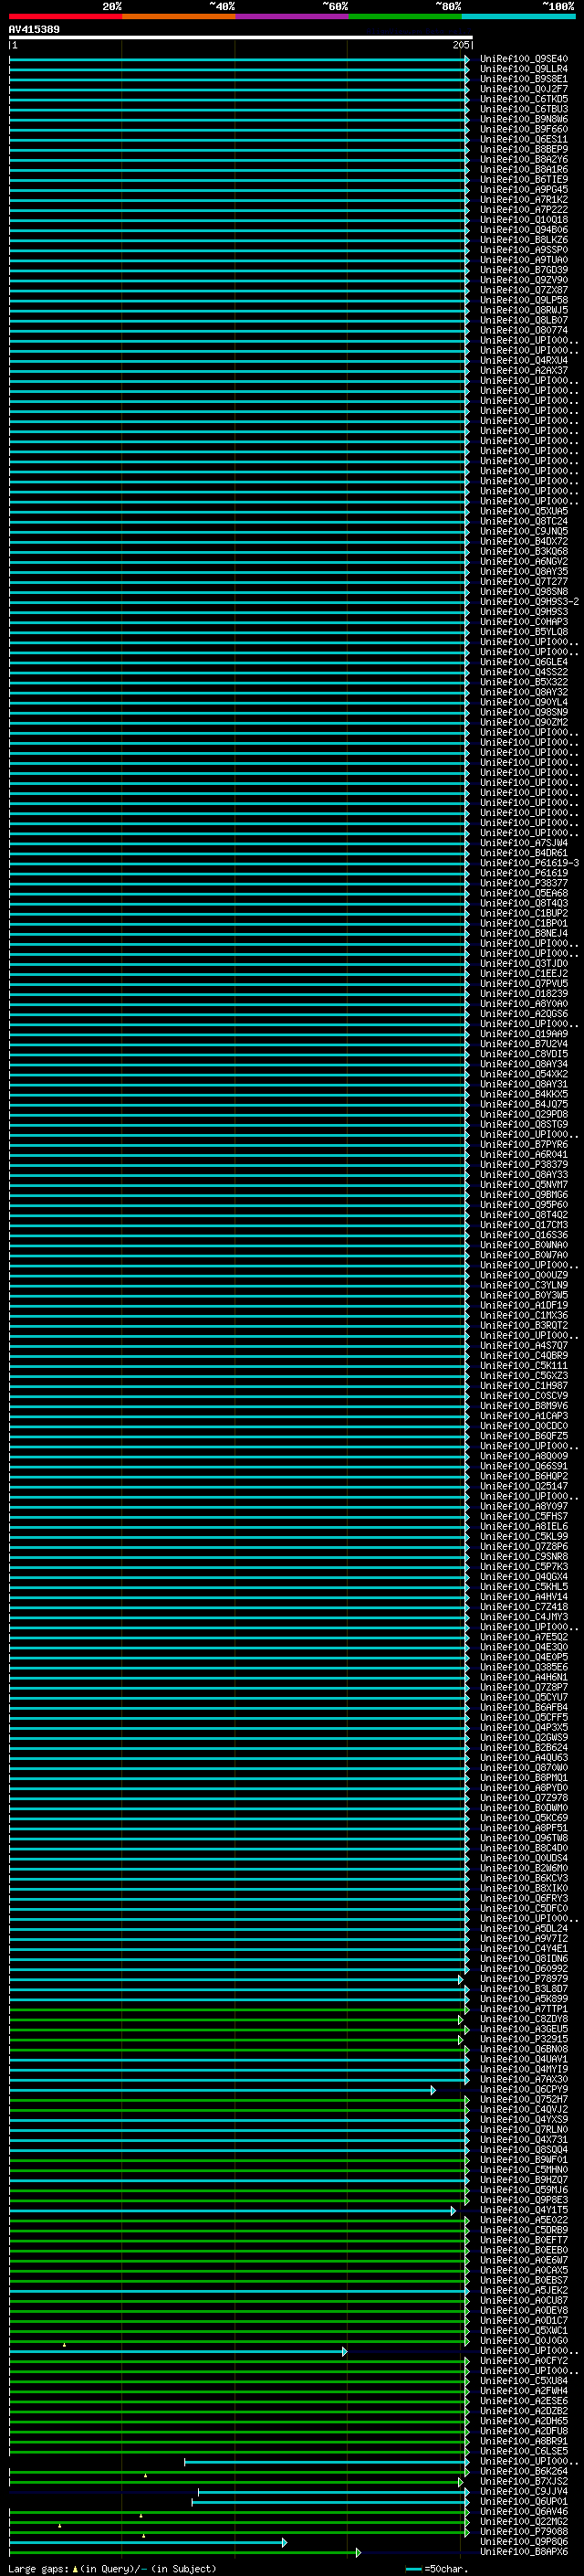The height and width of the screenshot is (2576, 584).
Task: Click the white query ruler bar
Action: [x=241, y=37]
